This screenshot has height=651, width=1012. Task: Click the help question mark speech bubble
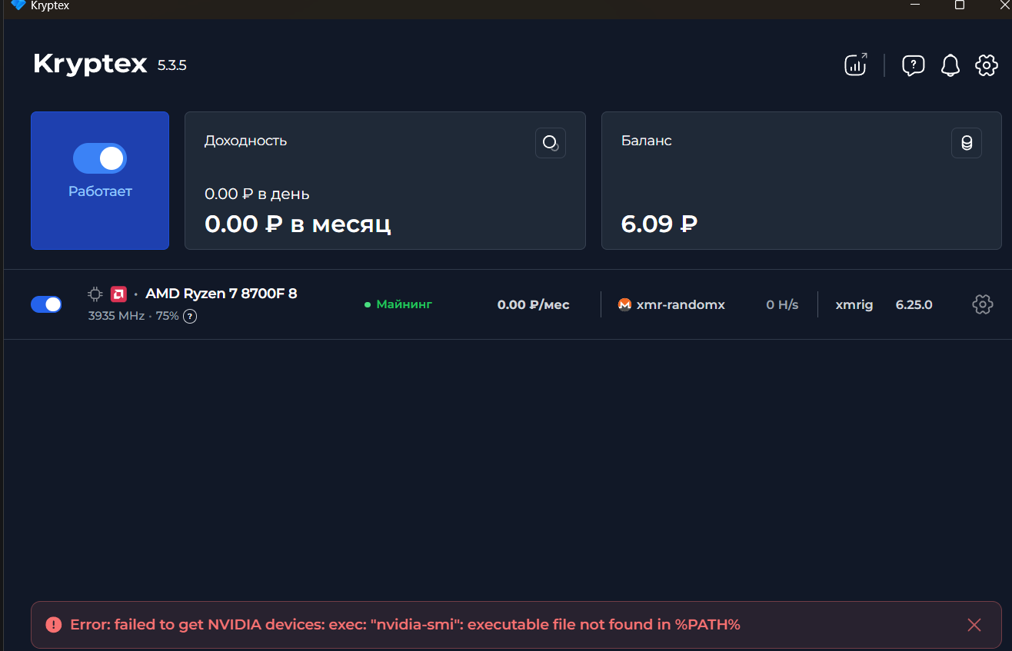(x=913, y=65)
